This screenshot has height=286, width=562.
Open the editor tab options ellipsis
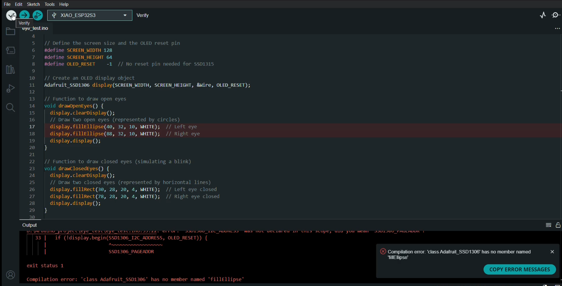tap(557, 29)
